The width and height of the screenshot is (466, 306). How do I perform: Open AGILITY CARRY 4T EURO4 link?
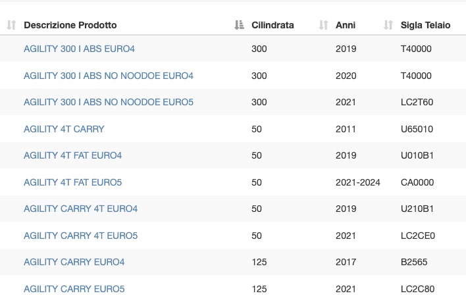[80, 209]
